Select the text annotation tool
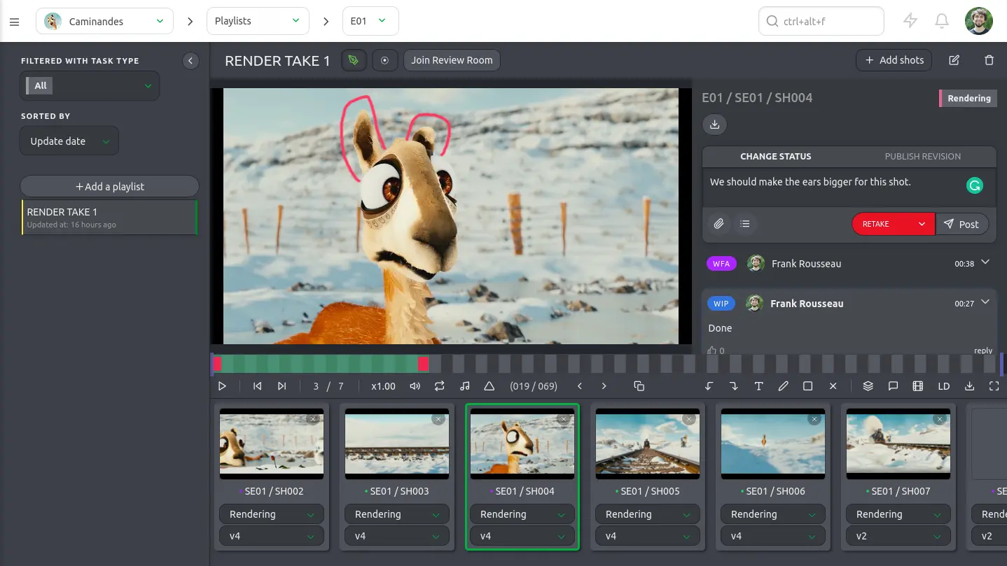 (758, 386)
